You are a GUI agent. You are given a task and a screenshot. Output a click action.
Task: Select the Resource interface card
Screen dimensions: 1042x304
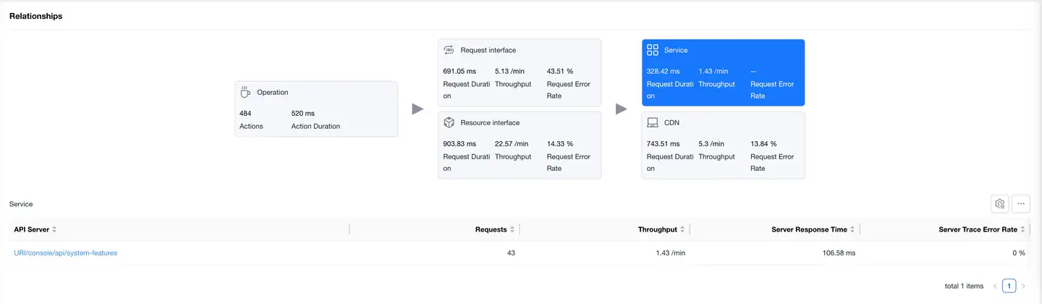[519, 145]
